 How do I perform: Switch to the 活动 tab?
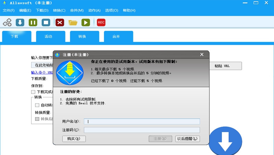point(51,37)
